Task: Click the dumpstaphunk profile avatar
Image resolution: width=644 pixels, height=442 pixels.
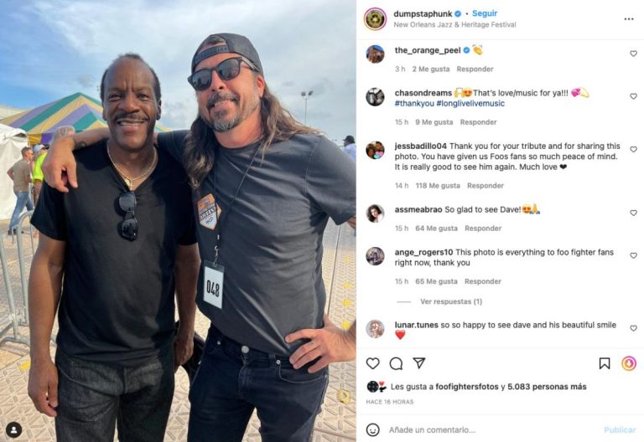Action: tap(375, 19)
